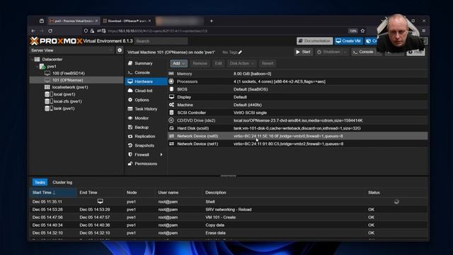Viewport: 453px width, 255px height.
Task: Open the VM Console section
Action: 146,72
